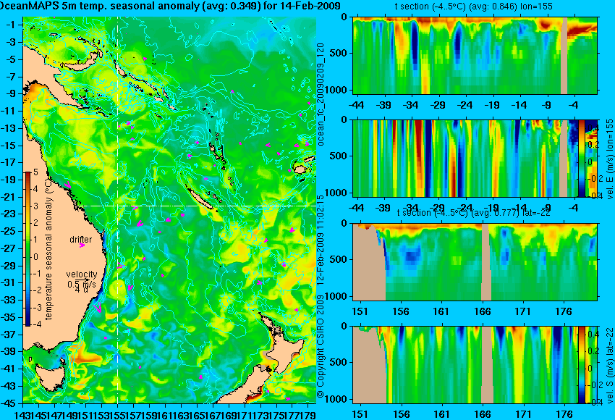Click latitude label '-45' on main map axis
615x420 pixels.
(x=9, y=403)
